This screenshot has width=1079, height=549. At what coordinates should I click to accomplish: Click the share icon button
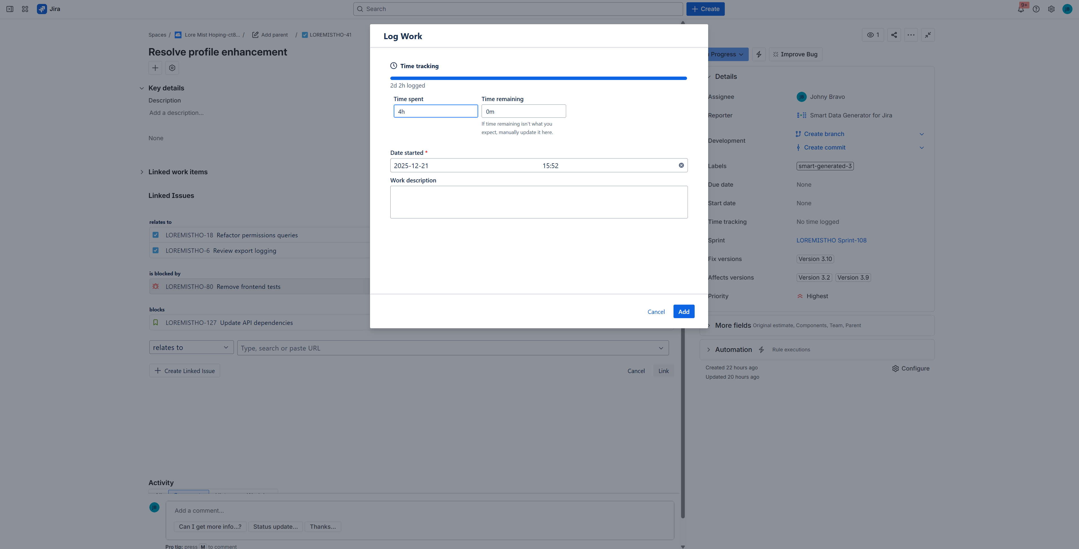894,35
